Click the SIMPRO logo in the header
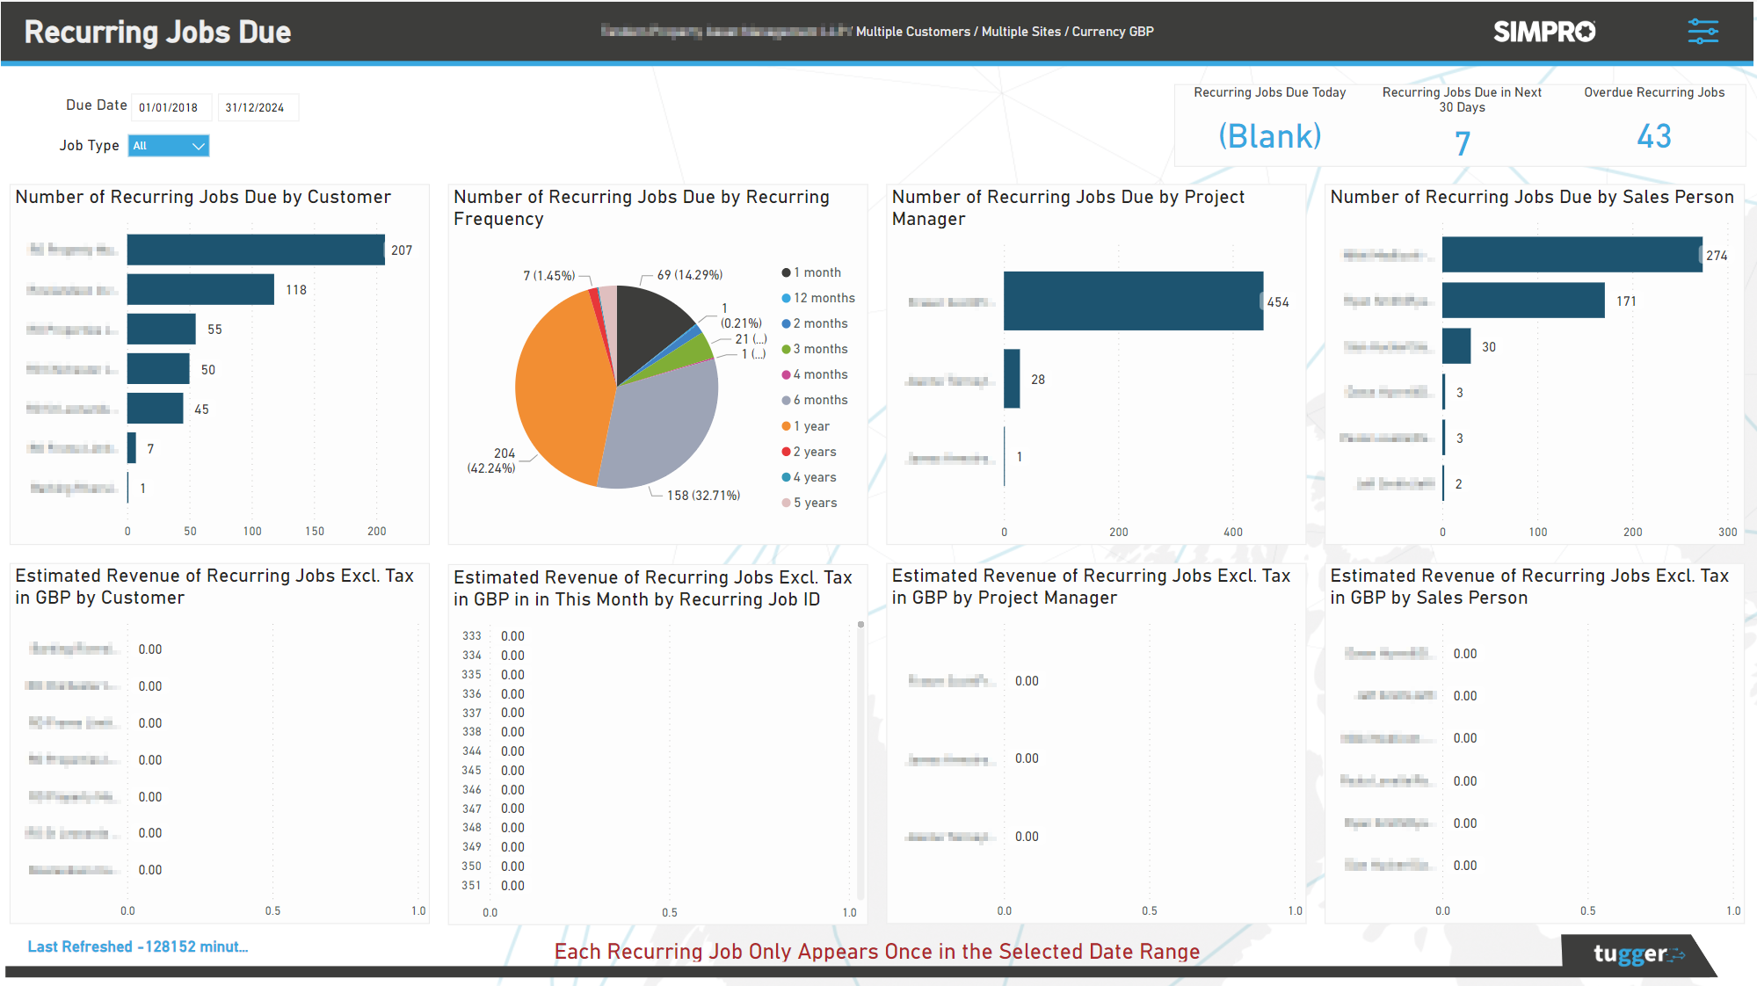Image resolution: width=1757 pixels, height=986 pixels. point(1543,31)
